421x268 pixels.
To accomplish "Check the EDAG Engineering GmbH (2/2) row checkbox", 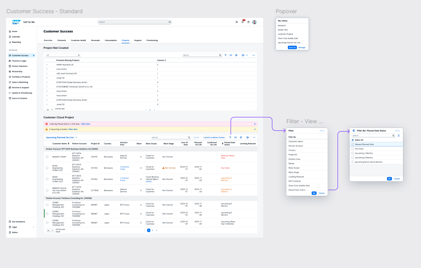I will point(47,179).
